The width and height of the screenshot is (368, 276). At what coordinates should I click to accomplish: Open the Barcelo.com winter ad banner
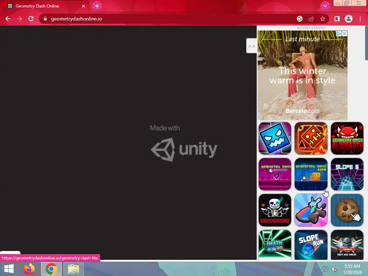pyautogui.click(x=302, y=75)
